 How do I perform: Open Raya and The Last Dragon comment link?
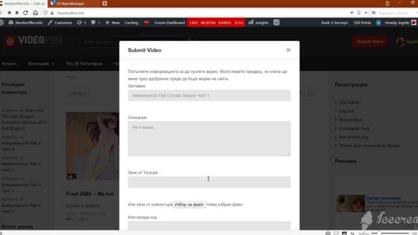(24, 119)
